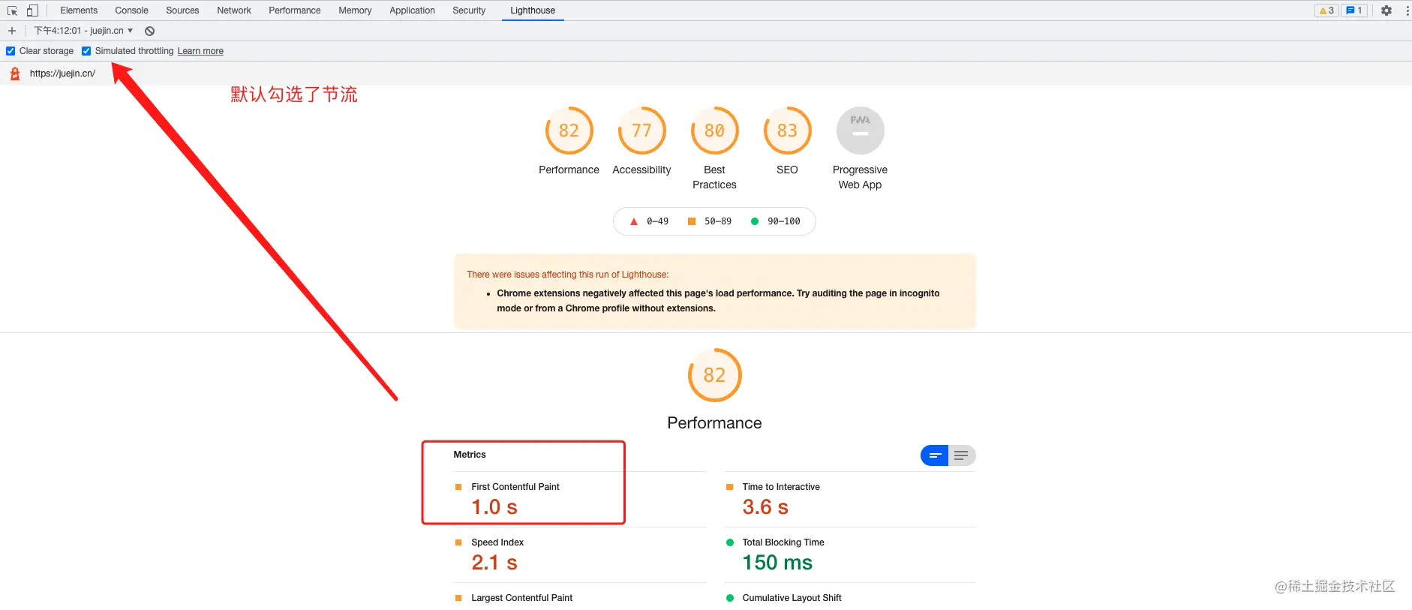Jump to the Accessibility score section
This screenshot has height=610, width=1412.
641,131
